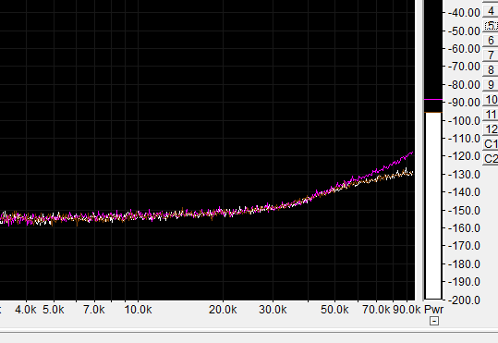Click the 70.0k frequency axis label
The height and width of the screenshot is (343, 498).
pos(376,310)
